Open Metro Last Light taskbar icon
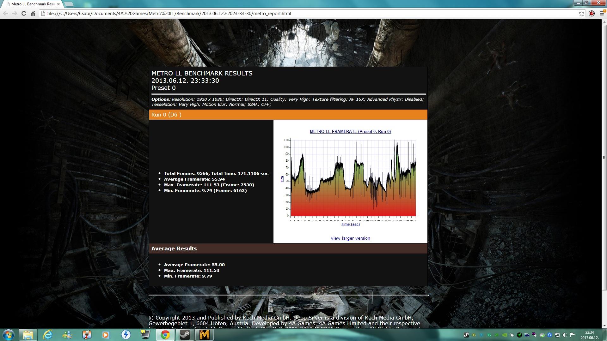 pos(205,335)
